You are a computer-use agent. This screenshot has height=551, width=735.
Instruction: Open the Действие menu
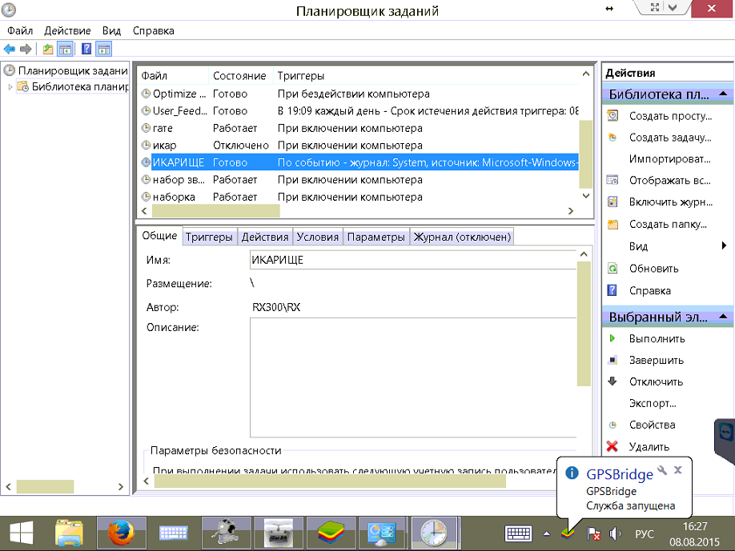(x=68, y=30)
